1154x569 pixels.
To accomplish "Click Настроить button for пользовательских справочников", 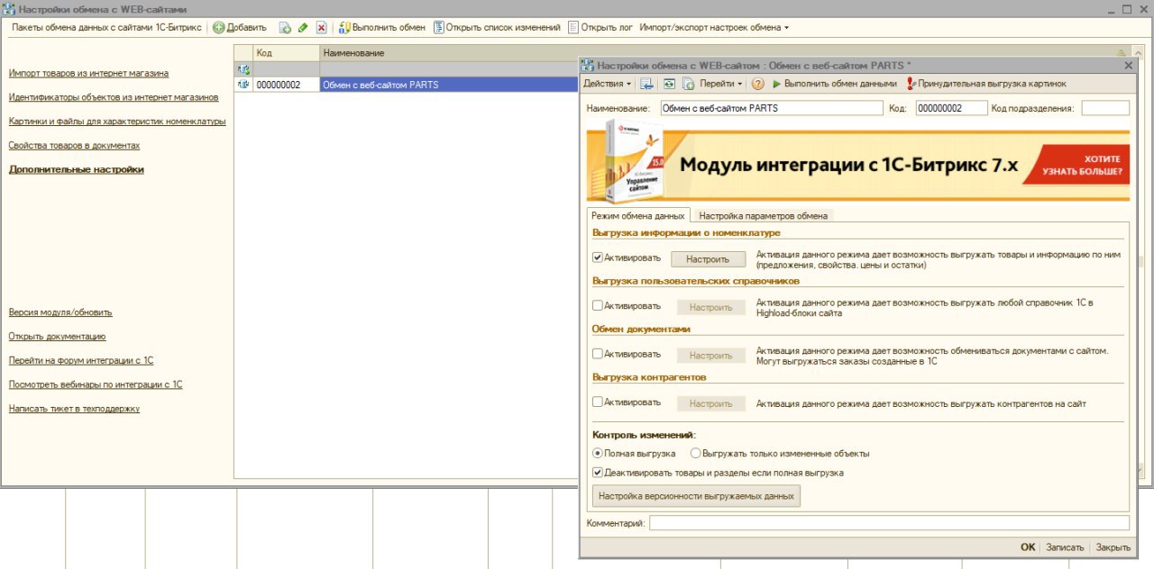I will tap(711, 307).
